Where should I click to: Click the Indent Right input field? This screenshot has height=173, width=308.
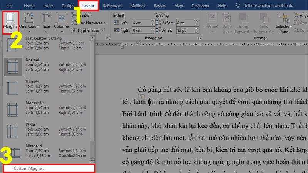(x=141, y=30)
